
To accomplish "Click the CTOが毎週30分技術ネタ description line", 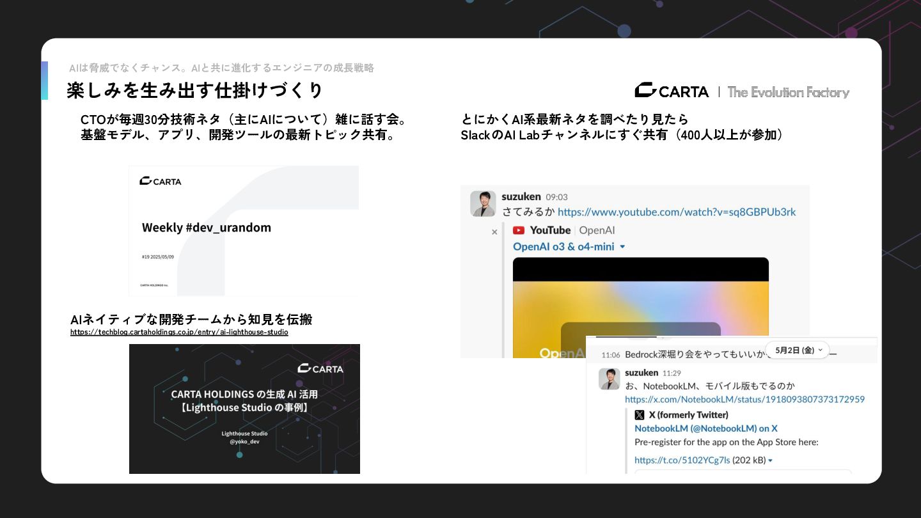I will 244,120.
